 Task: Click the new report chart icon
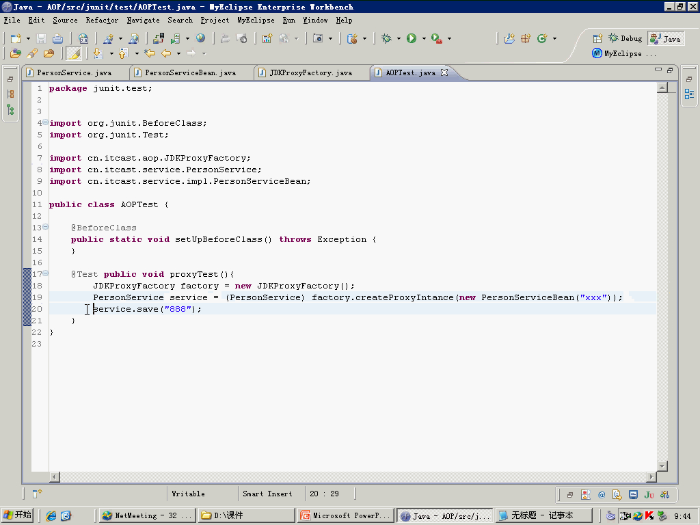point(267,38)
